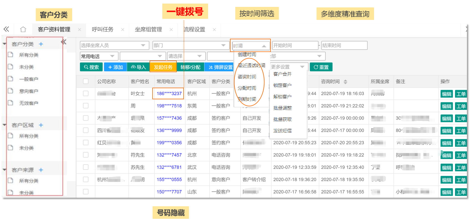Select 意向客户 in the customer category tree
Image resolution: width=470 pixels, height=219 pixels.
coord(29,91)
